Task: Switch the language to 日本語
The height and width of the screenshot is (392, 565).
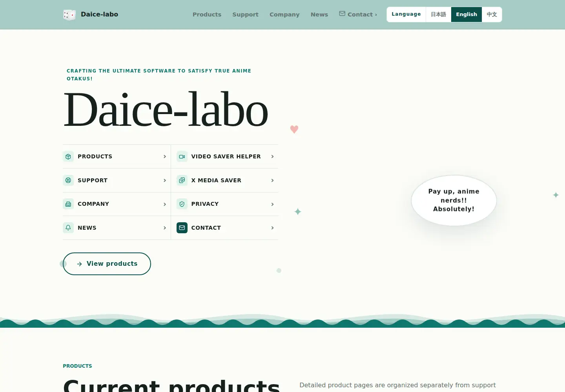Action: coord(438,15)
